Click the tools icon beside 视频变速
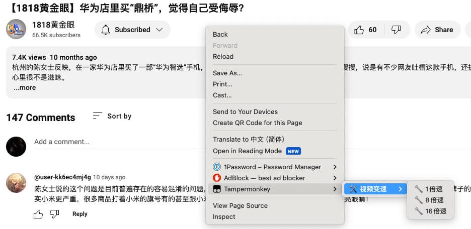471x229 pixels. click(x=353, y=189)
